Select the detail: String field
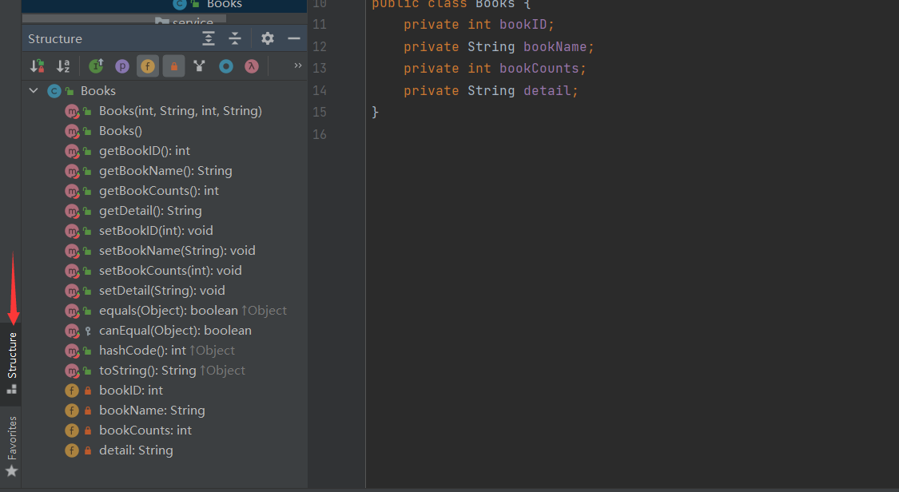Image resolution: width=899 pixels, height=492 pixels. (136, 450)
